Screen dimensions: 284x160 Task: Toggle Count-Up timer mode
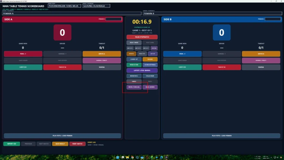(x=134, y=59)
